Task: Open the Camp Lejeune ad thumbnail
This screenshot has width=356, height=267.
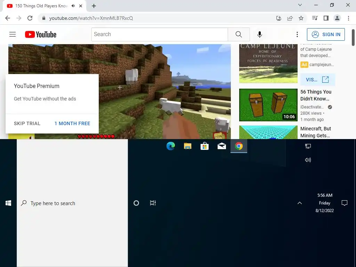Action: coord(268,64)
